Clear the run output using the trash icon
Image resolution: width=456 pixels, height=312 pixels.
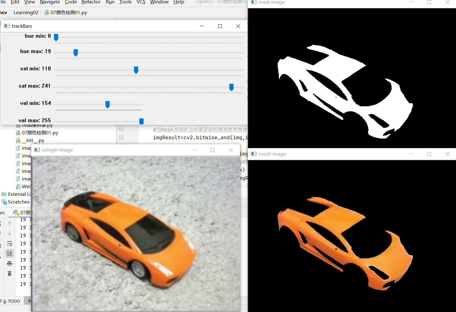10,273
